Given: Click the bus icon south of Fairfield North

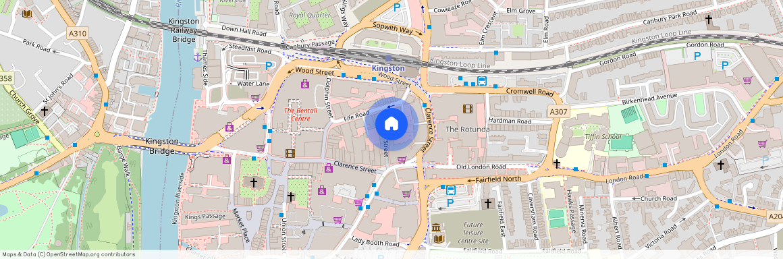Looking at the screenshot, I should pos(450,190).
